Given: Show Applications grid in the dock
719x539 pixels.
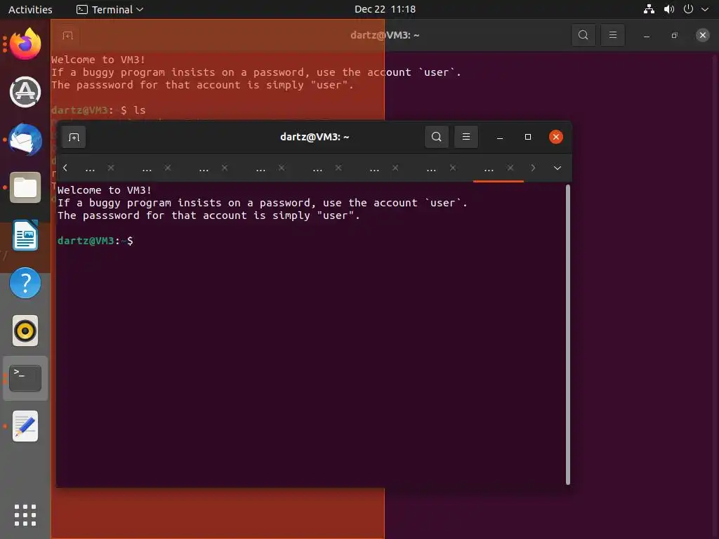Looking at the screenshot, I should 25,515.
